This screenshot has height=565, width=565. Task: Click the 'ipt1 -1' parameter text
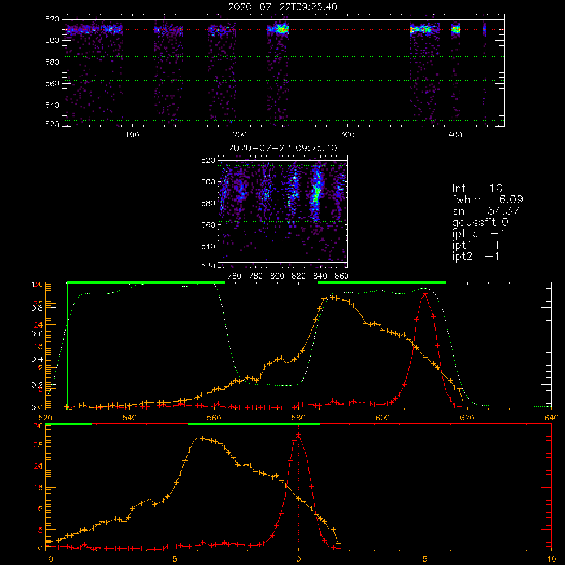click(x=476, y=245)
